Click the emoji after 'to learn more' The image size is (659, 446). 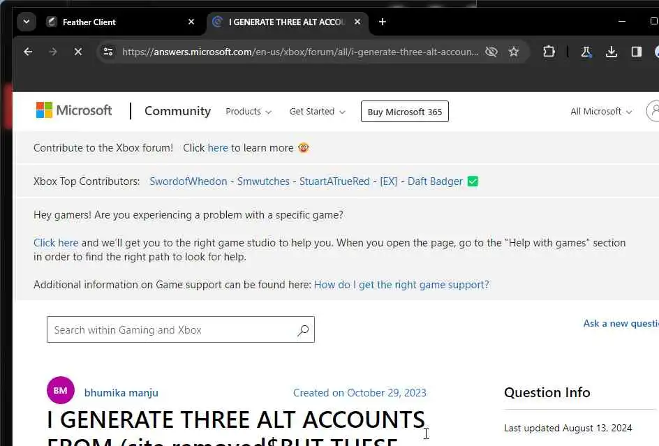point(304,147)
